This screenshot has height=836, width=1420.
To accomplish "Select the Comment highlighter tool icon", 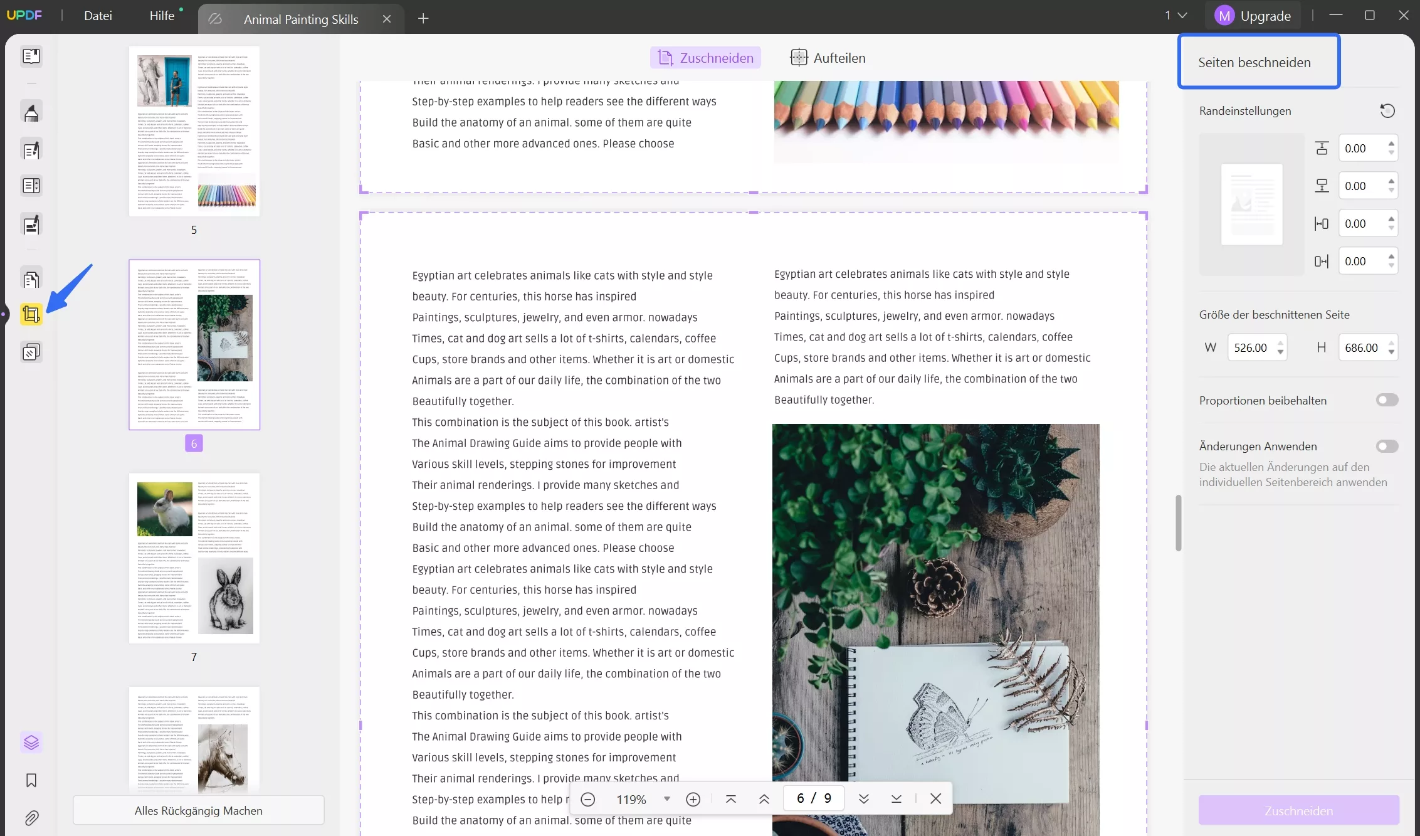I will coord(31,113).
